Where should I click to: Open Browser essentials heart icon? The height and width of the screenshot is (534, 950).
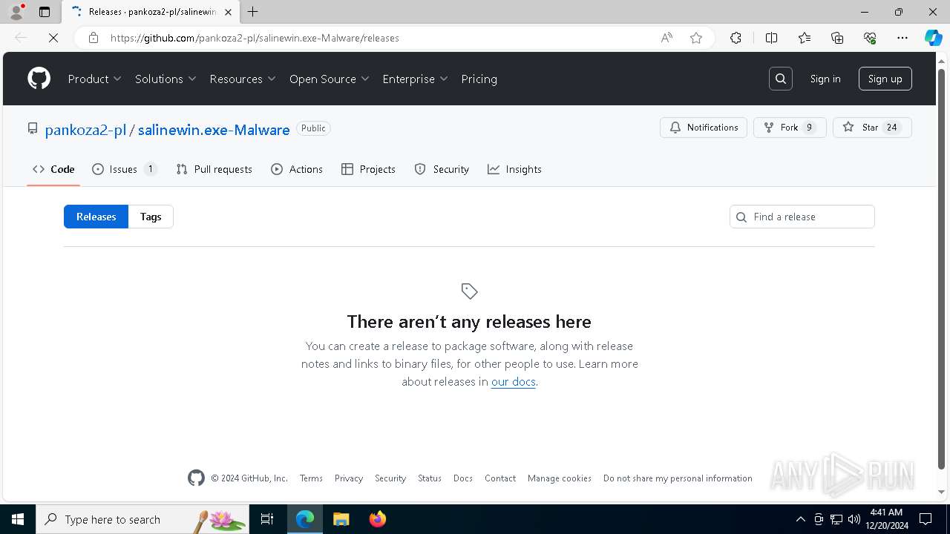point(870,38)
